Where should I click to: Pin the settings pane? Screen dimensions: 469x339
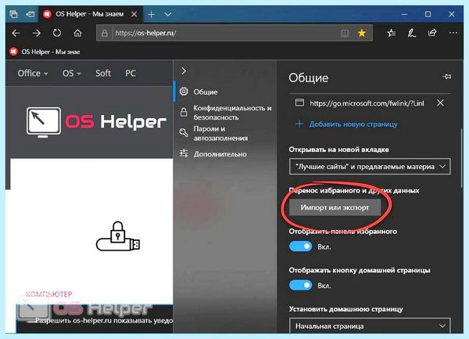[x=447, y=77]
